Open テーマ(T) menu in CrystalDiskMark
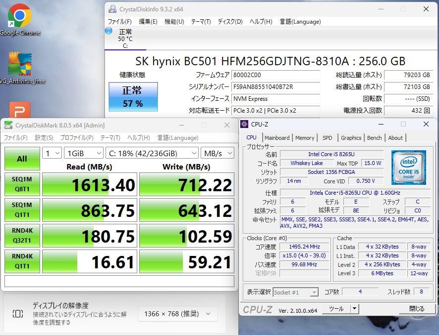 click(x=110, y=138)
